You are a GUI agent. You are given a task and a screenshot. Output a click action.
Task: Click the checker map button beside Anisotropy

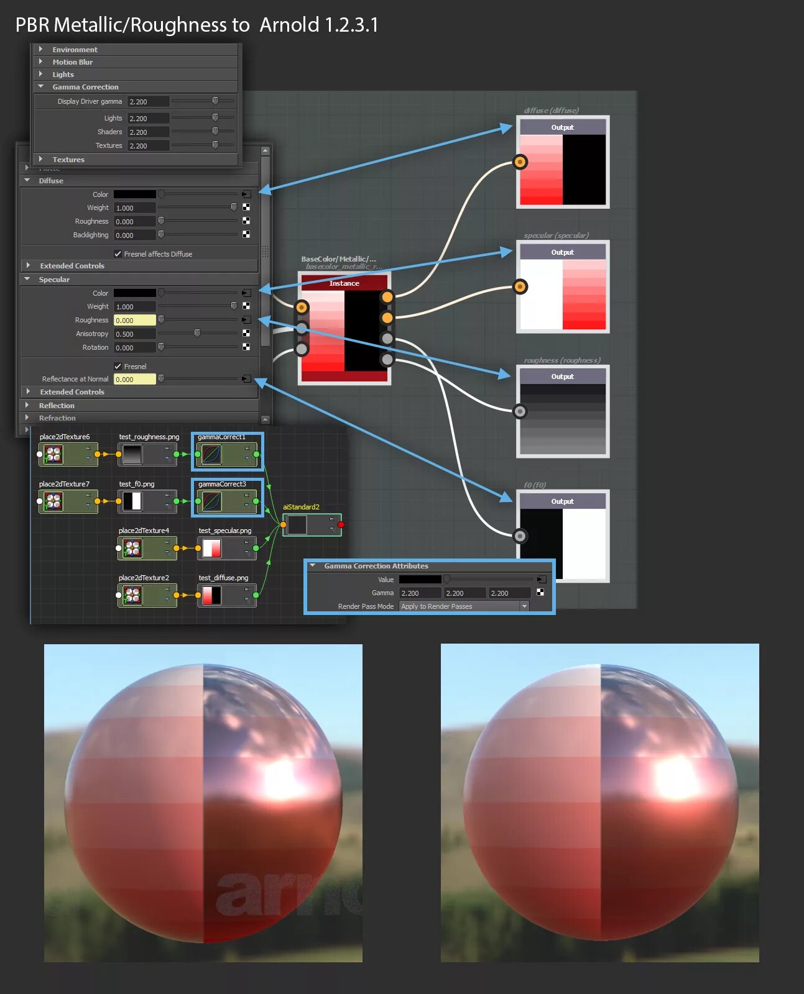pyautogui.click(x=246, y=334)
